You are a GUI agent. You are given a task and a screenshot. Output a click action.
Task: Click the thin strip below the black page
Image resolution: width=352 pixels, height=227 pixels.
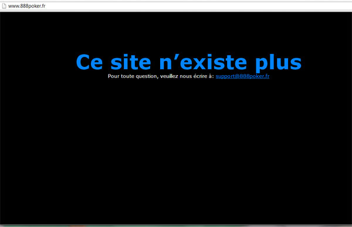click(x=176, y=226)
